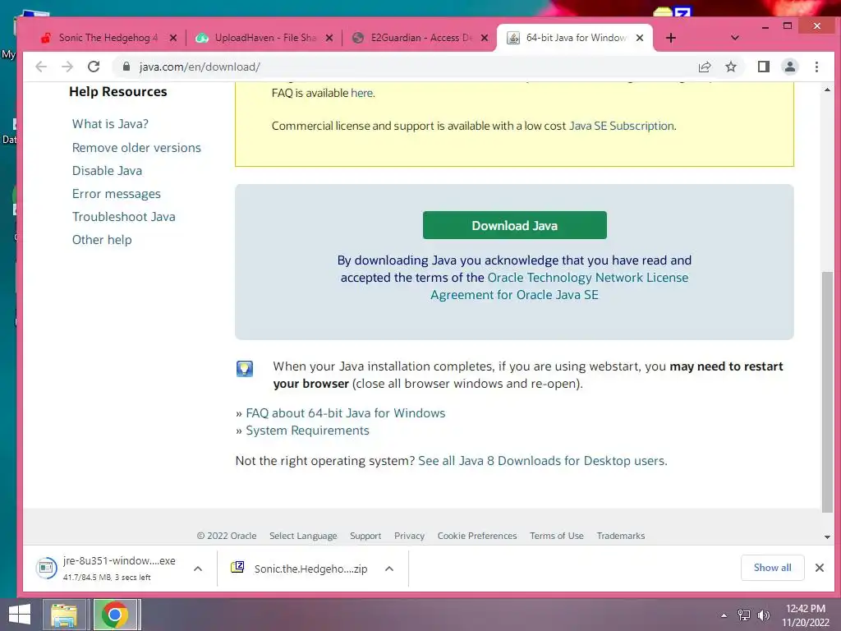Open the 'Other help' link

pyautogui.click(x=101, y=240)
